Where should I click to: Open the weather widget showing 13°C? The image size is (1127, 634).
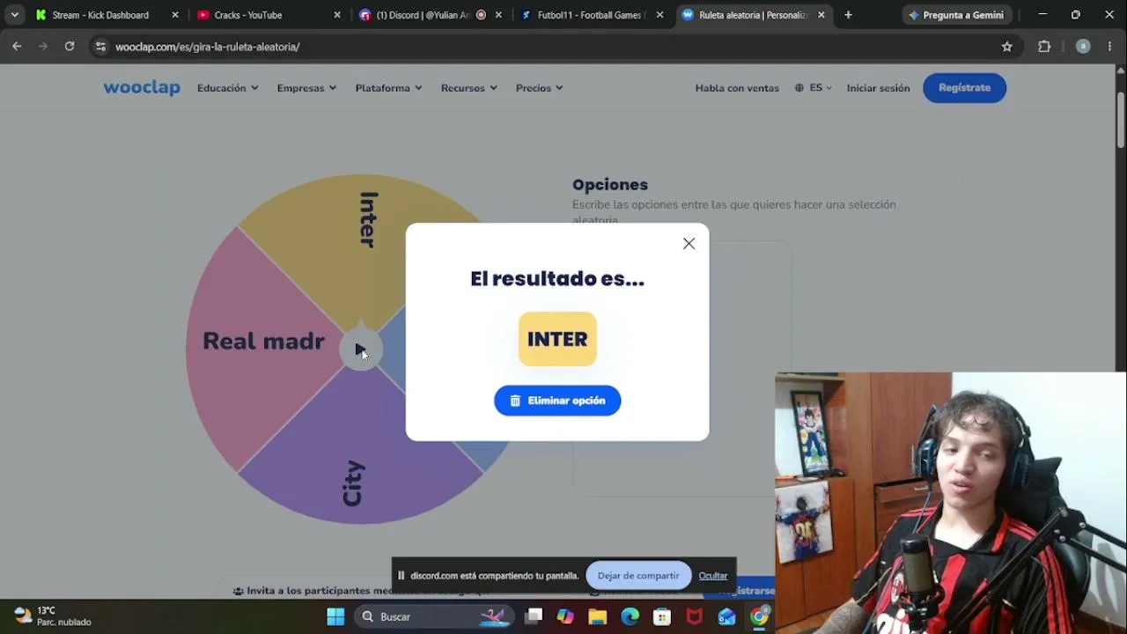click(53, 616)
